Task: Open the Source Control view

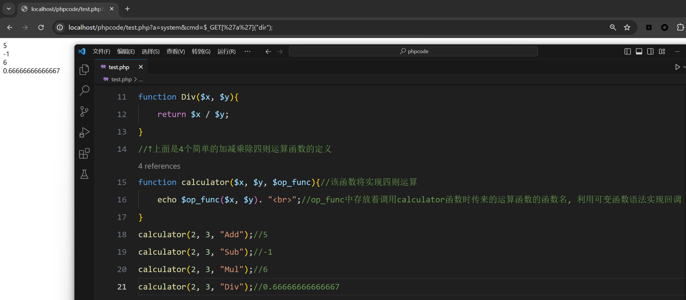Action: [84, 112]
